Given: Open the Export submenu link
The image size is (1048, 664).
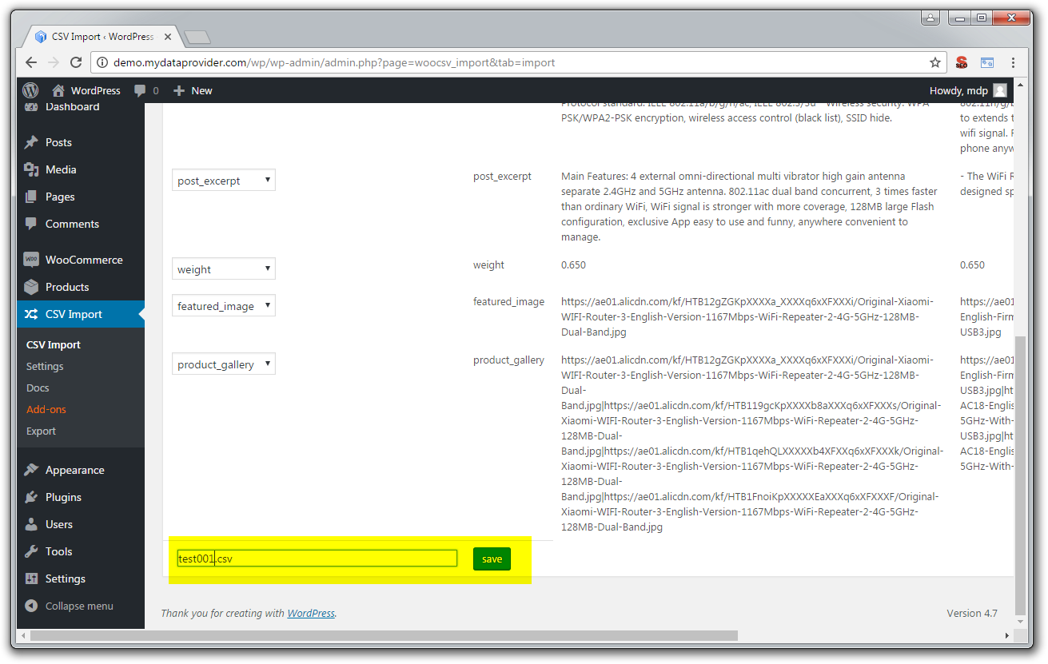Looking at the screenshot, I should pos(41,431).
